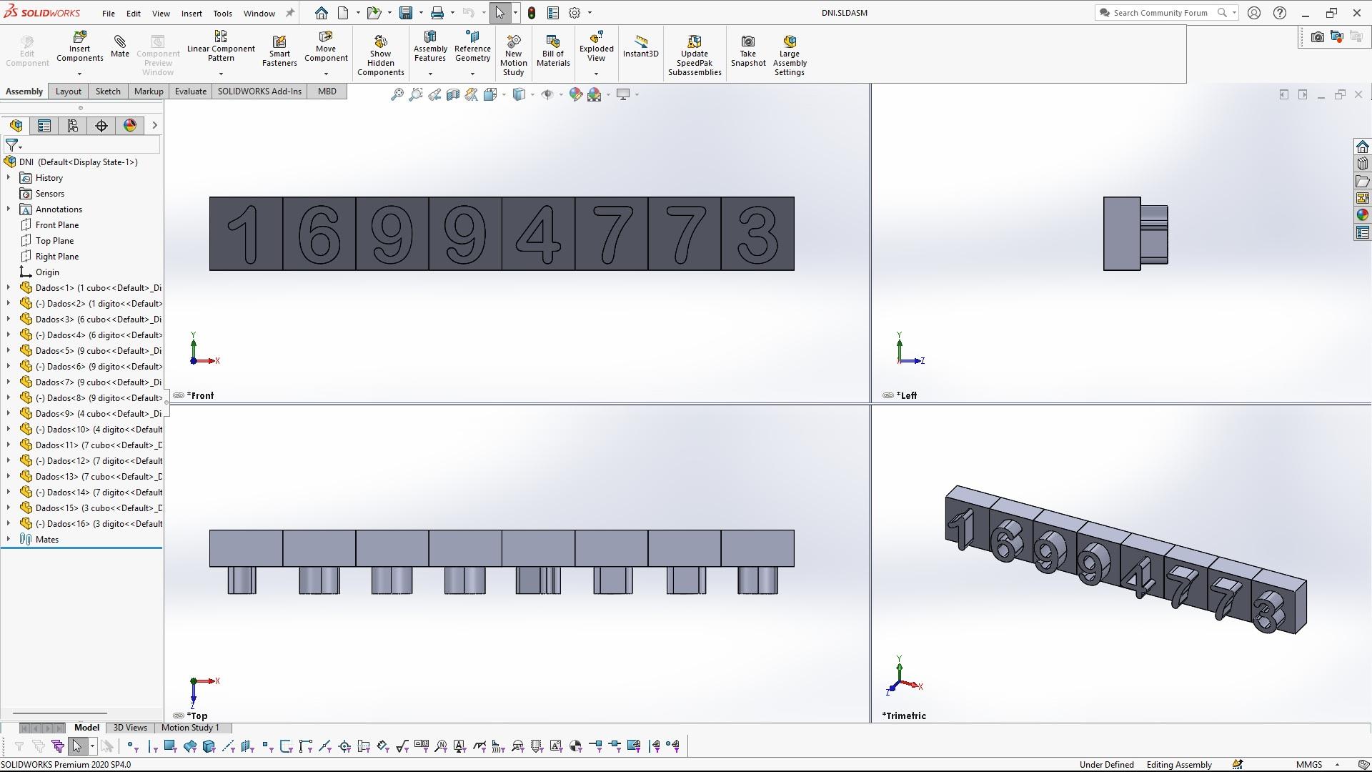Switch to SOLIDWORKS Add-Ins tab
Viewport: 1372px width, 772px height.
click(x=259, y=91)
